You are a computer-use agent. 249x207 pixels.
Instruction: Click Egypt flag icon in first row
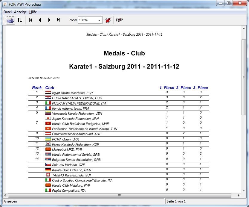click(48, 93)
